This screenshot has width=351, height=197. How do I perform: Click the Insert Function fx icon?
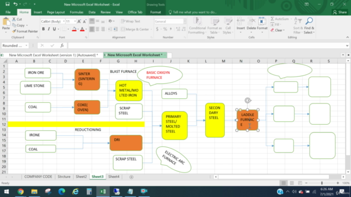62,45
